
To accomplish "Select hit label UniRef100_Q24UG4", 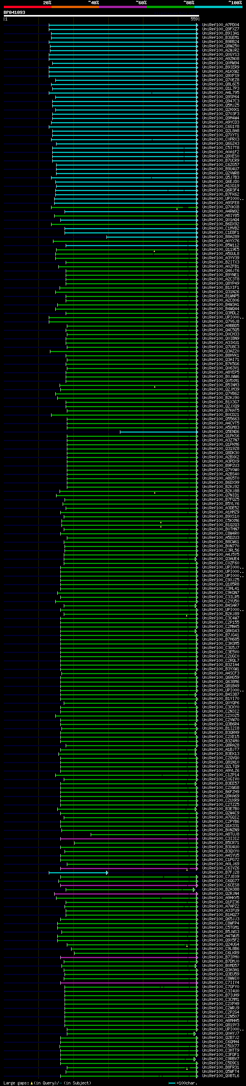I will (220, 944).
